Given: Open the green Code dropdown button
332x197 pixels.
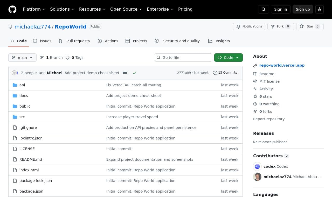Looking at the screenshot, I should tap(229, 58).
